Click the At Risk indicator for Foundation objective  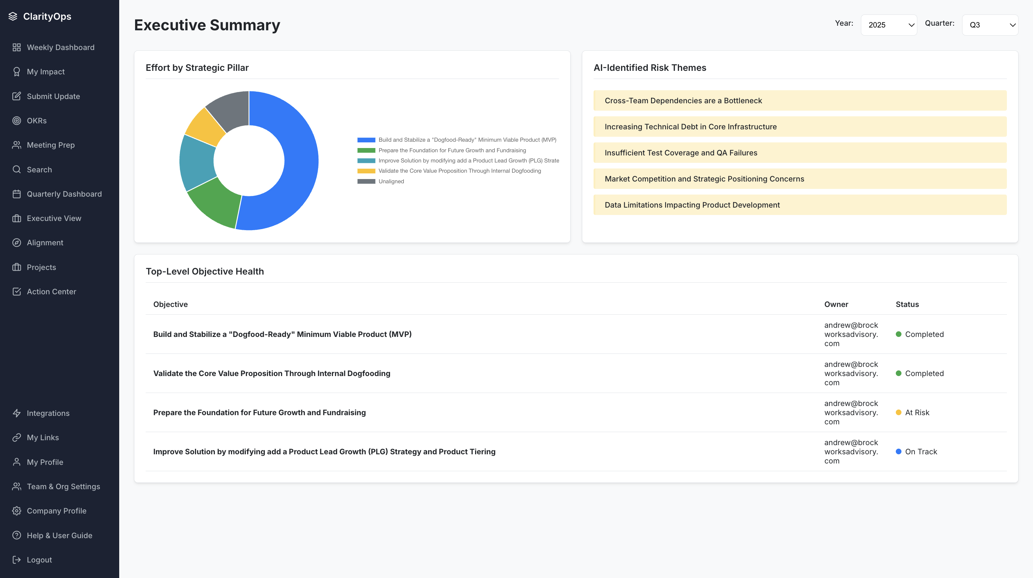tap(899, 412)
